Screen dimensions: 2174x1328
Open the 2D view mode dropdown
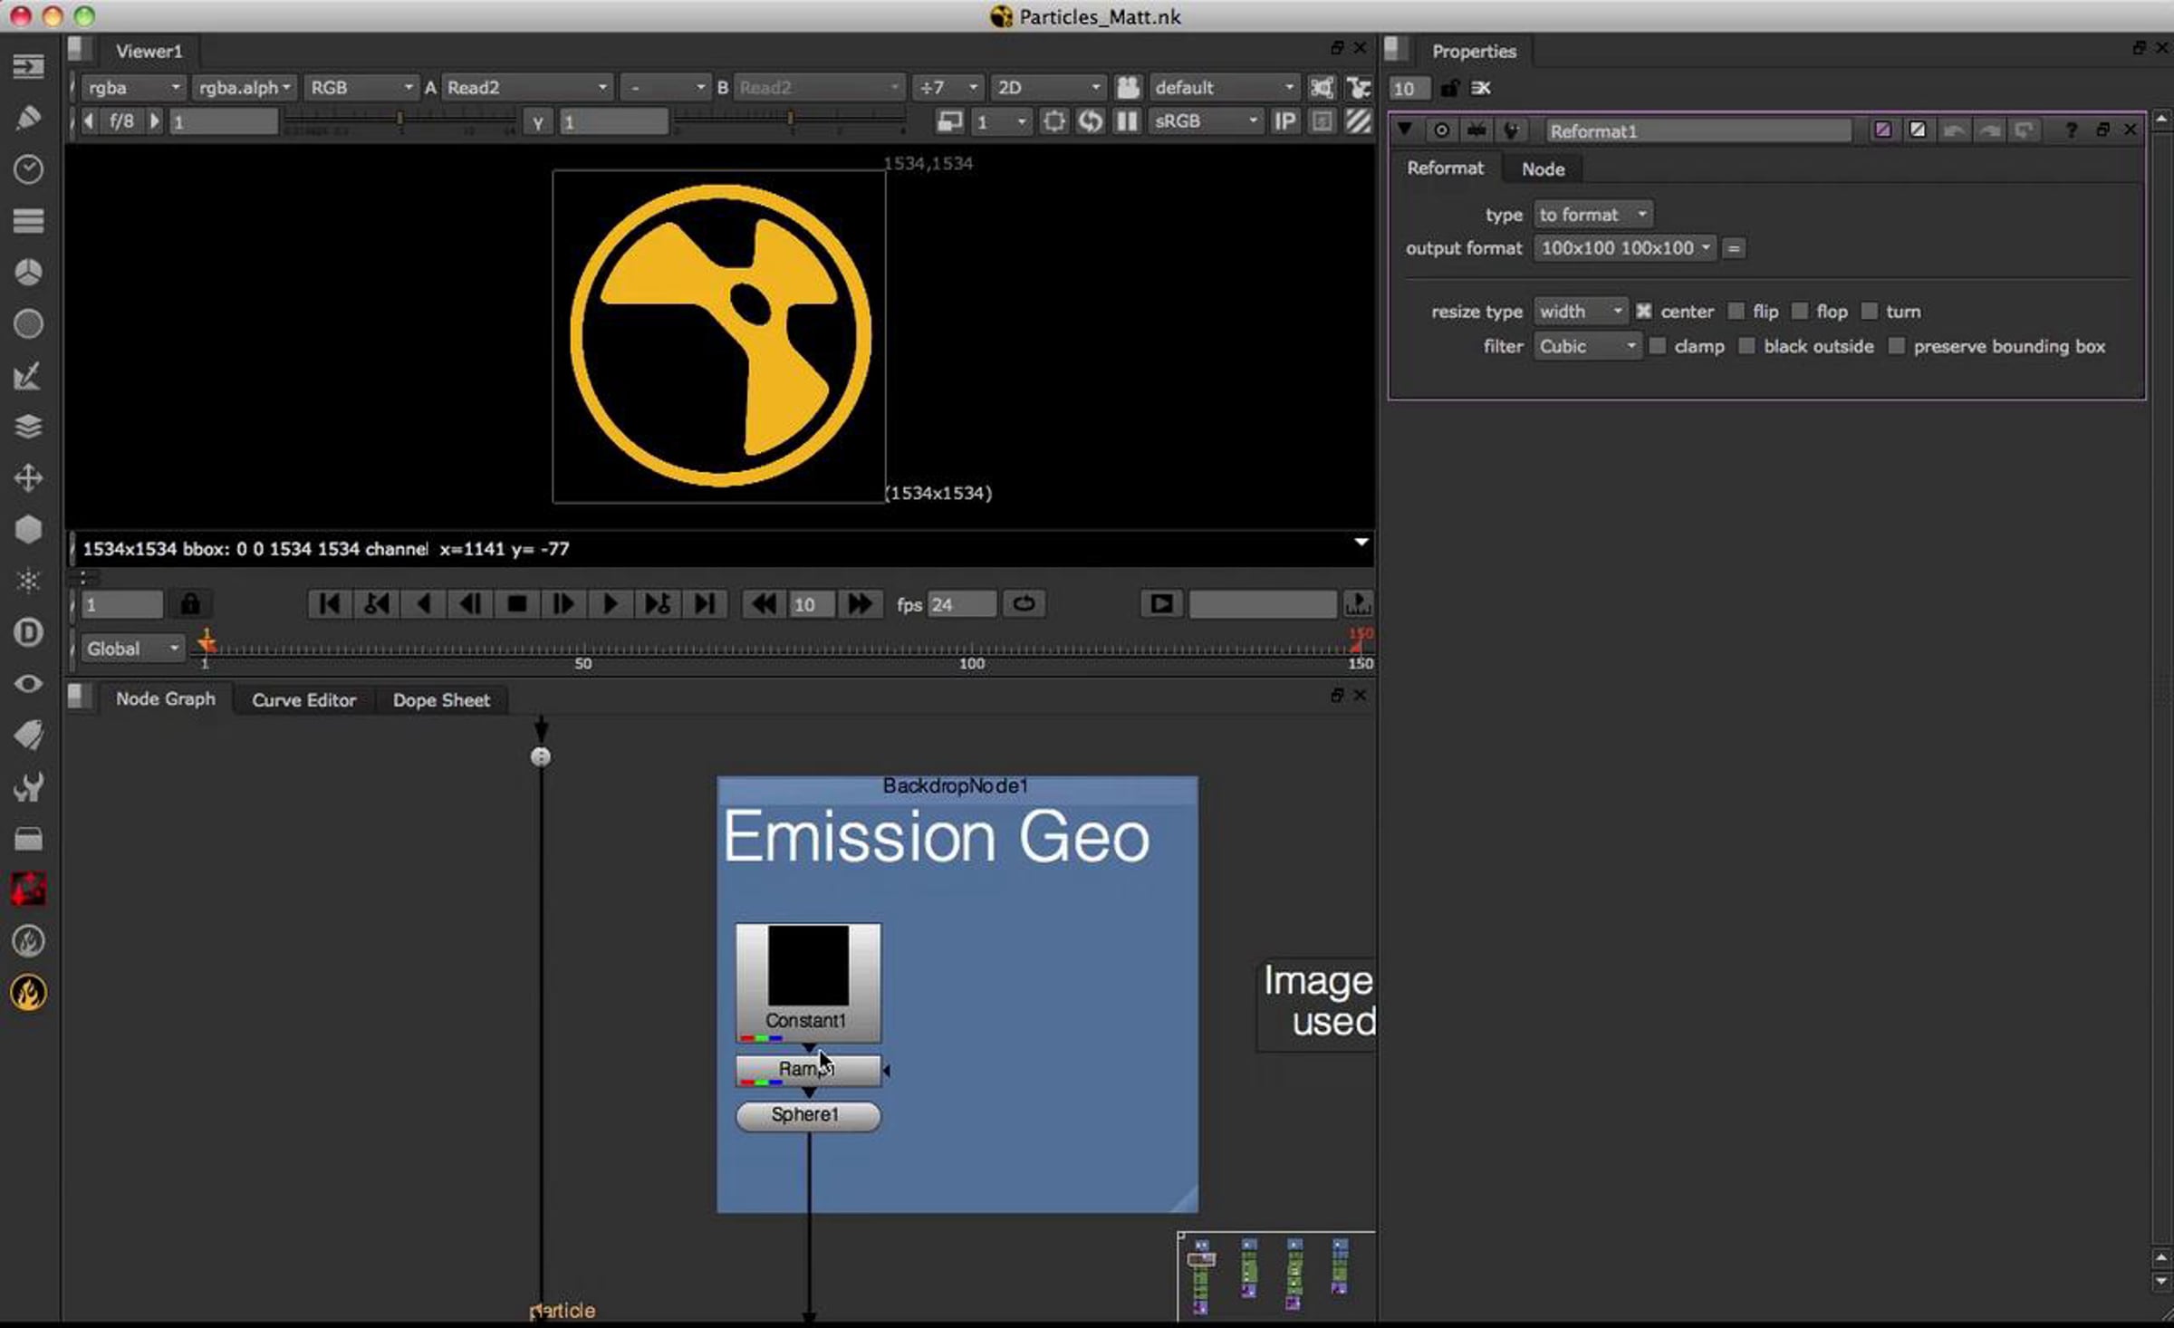pos(1048,88)
